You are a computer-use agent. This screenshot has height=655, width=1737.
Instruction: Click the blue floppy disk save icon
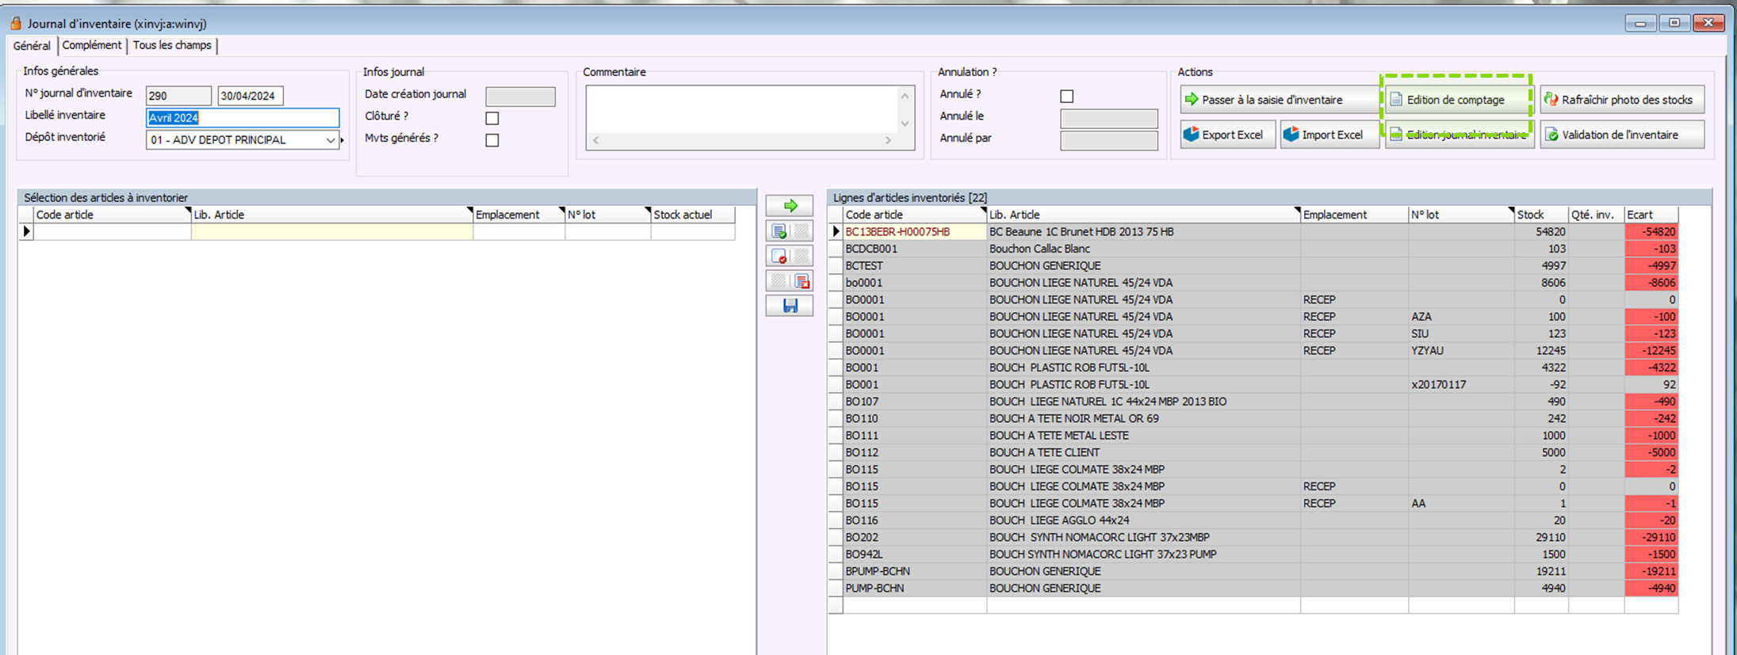(790, 306)
